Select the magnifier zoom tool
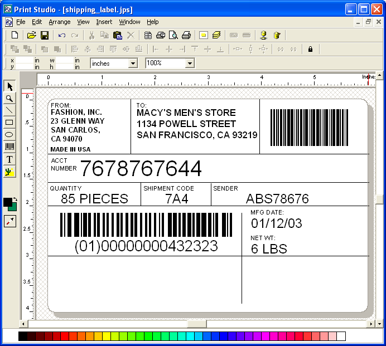386x346 pixels. 9,99
